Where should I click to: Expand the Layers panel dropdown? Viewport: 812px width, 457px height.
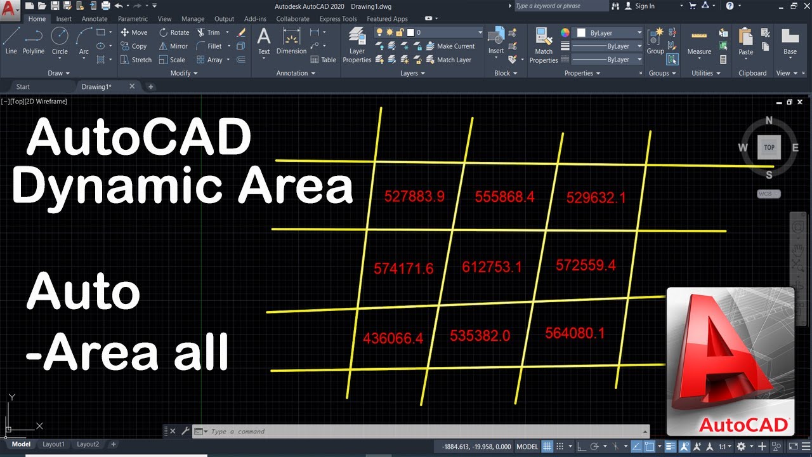pyautogui.click(x=413, y=73)
